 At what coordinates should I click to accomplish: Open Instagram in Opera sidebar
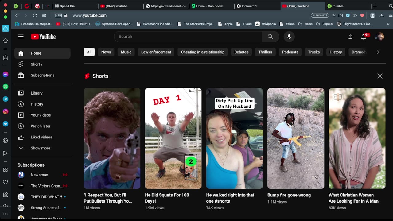[x=6, y=111]
